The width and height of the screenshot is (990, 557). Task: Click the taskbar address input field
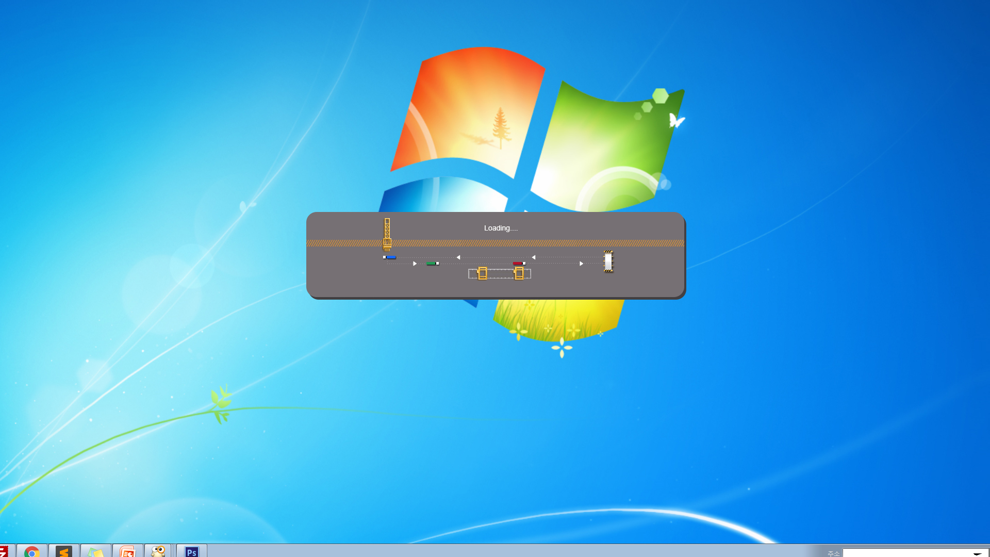point(907,553)
